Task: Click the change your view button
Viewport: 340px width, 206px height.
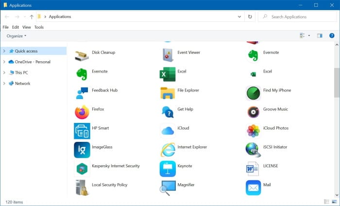Action: pos(302,35)
